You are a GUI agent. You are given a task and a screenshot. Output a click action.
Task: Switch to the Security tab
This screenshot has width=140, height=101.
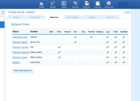click(110, 17)
